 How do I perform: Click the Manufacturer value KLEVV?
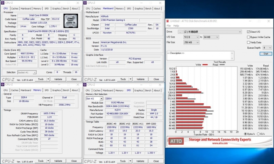click(x=118, y=110)
